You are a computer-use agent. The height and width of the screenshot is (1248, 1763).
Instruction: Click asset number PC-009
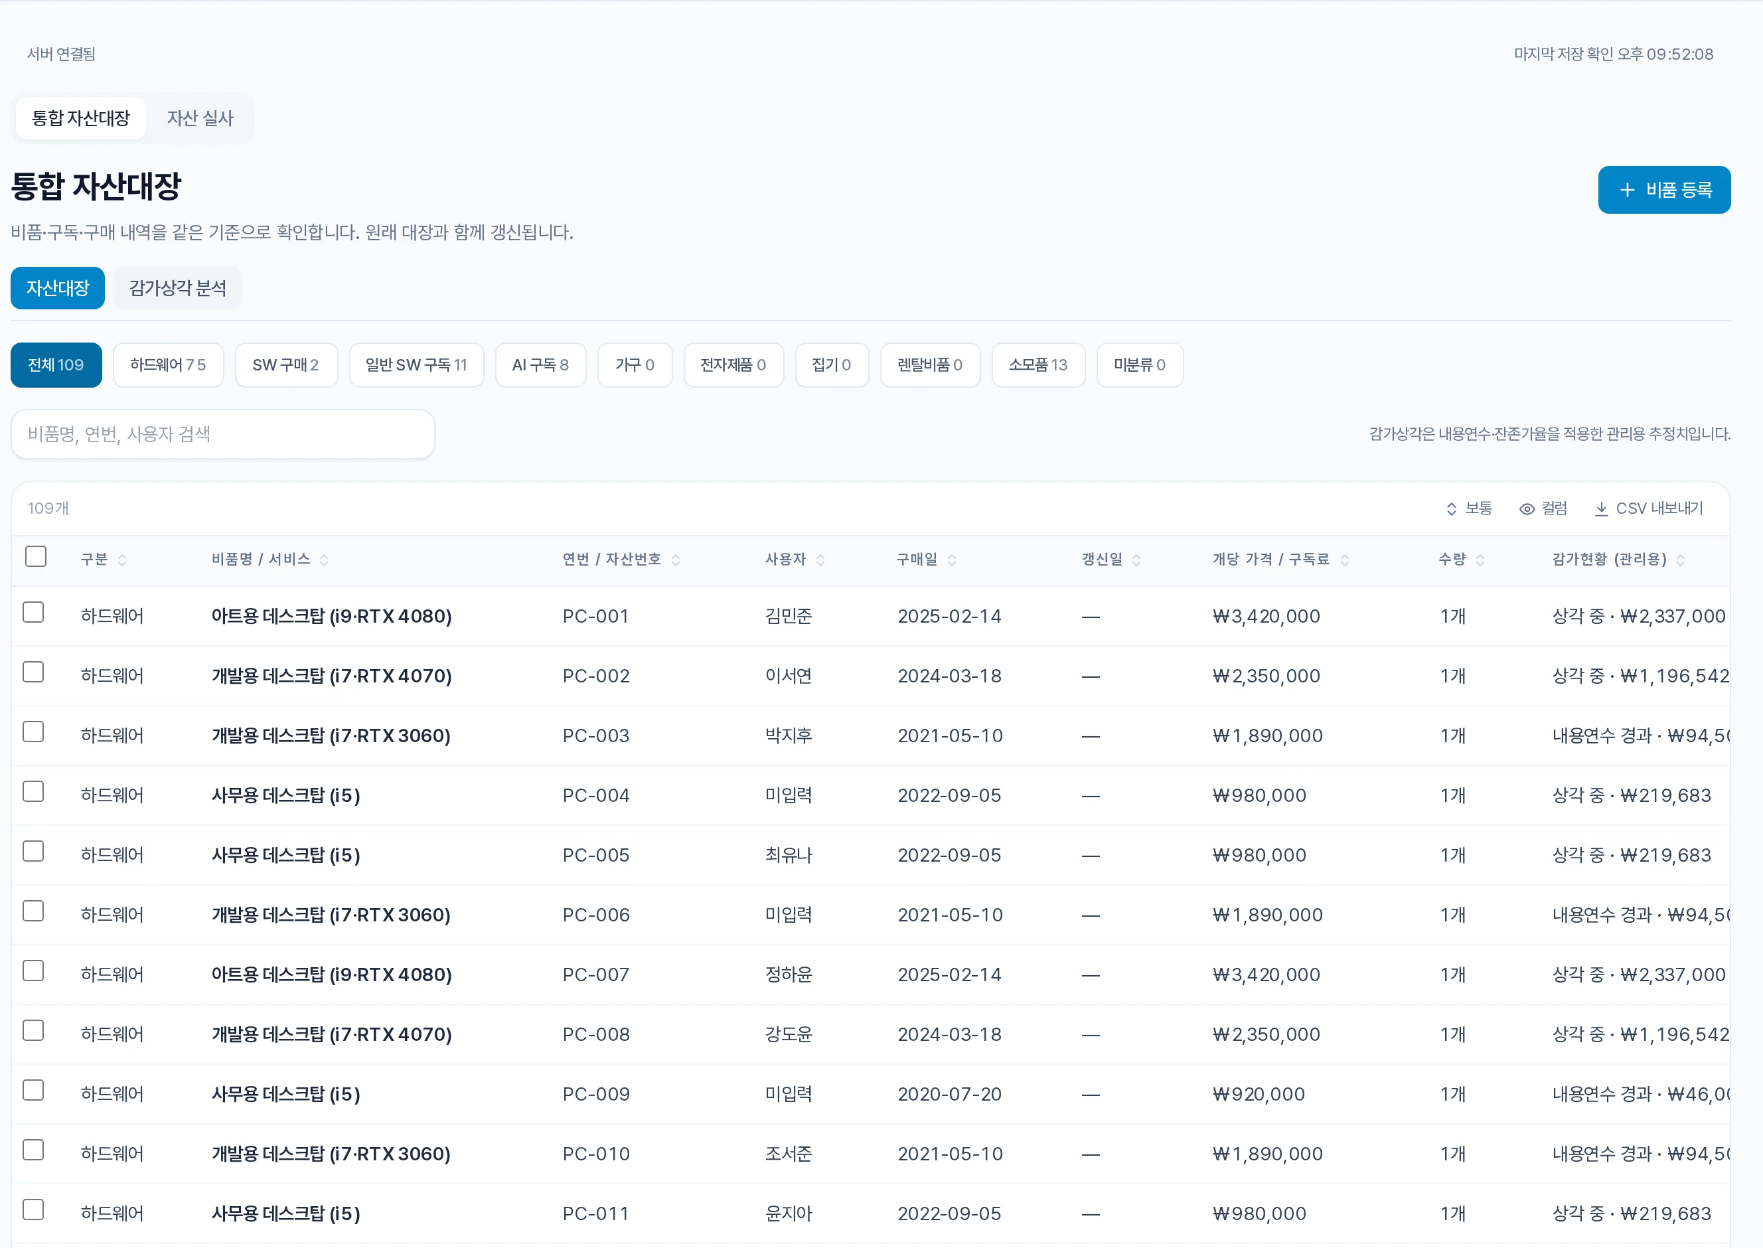596,1094
